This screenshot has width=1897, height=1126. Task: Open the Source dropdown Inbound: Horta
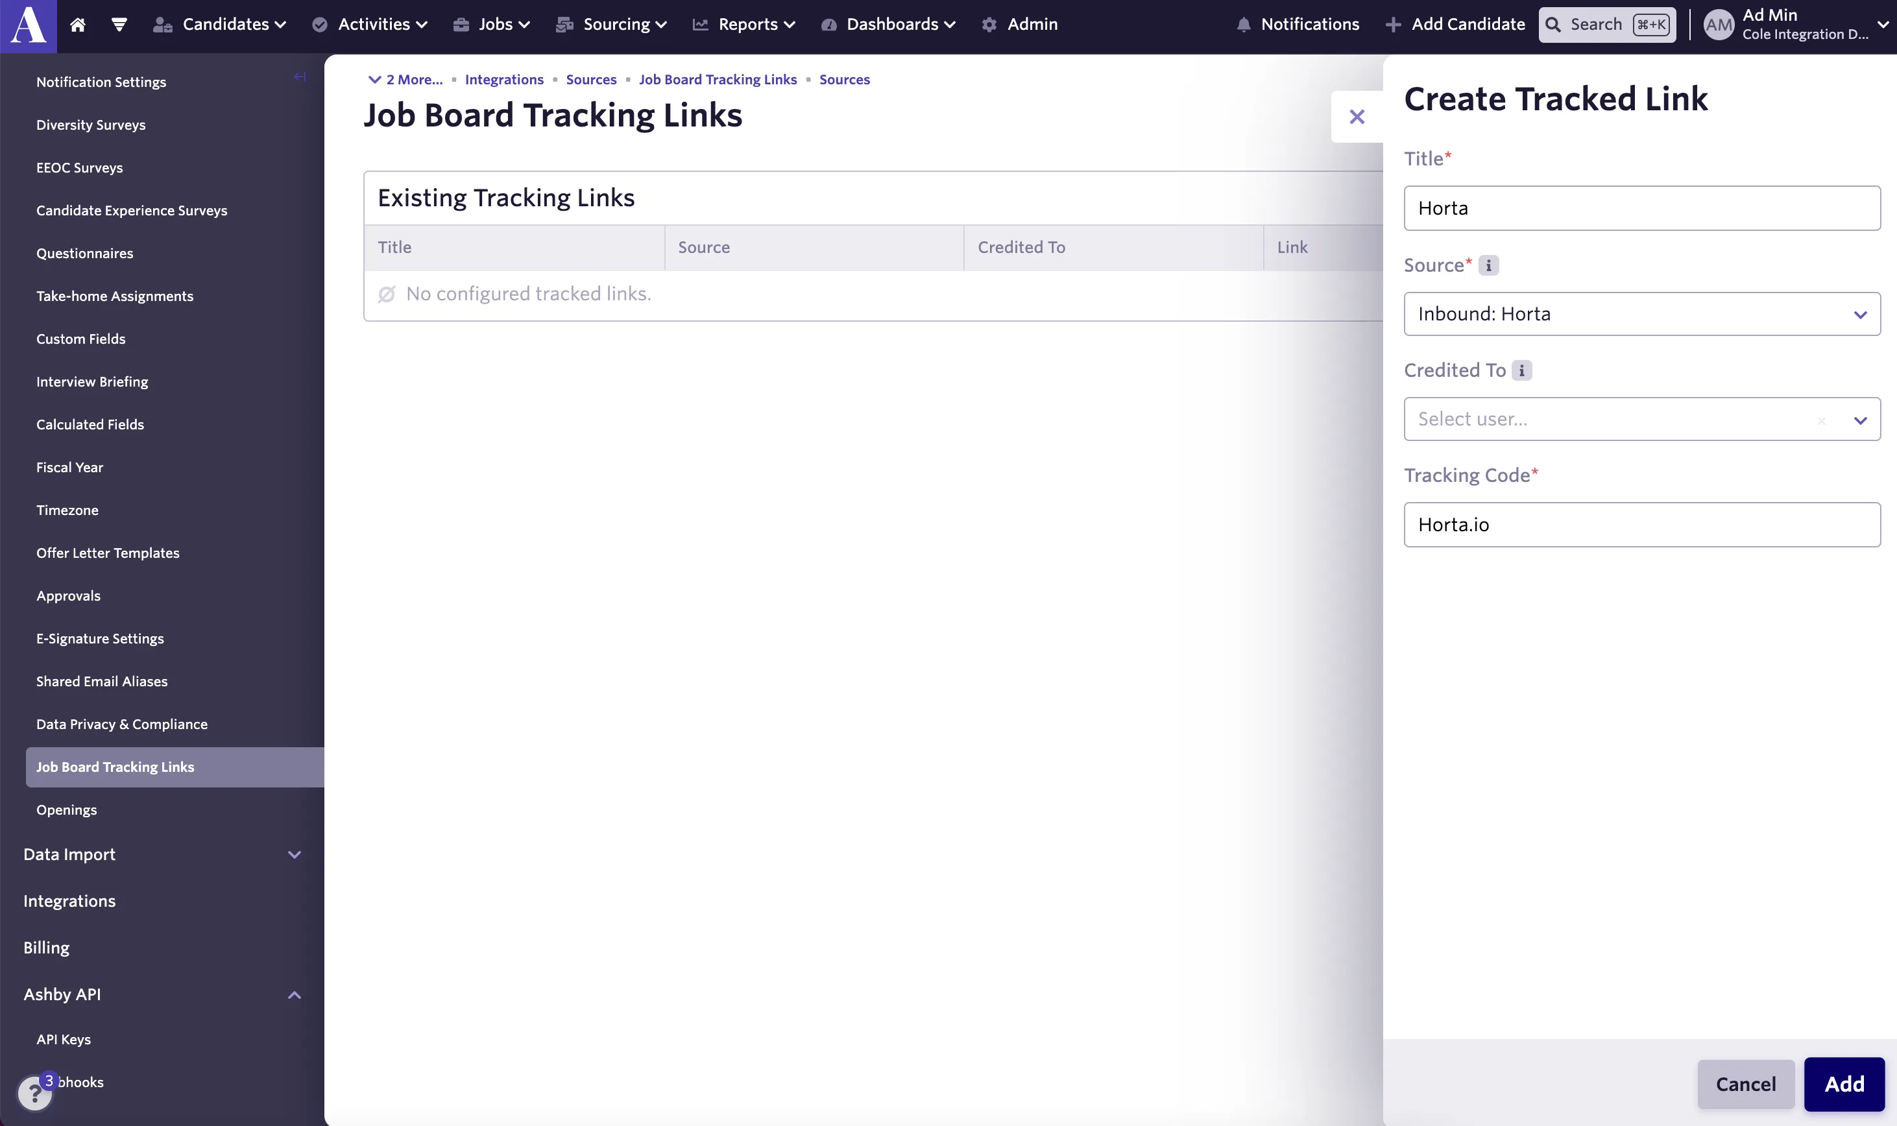(x=1642, y=314)
